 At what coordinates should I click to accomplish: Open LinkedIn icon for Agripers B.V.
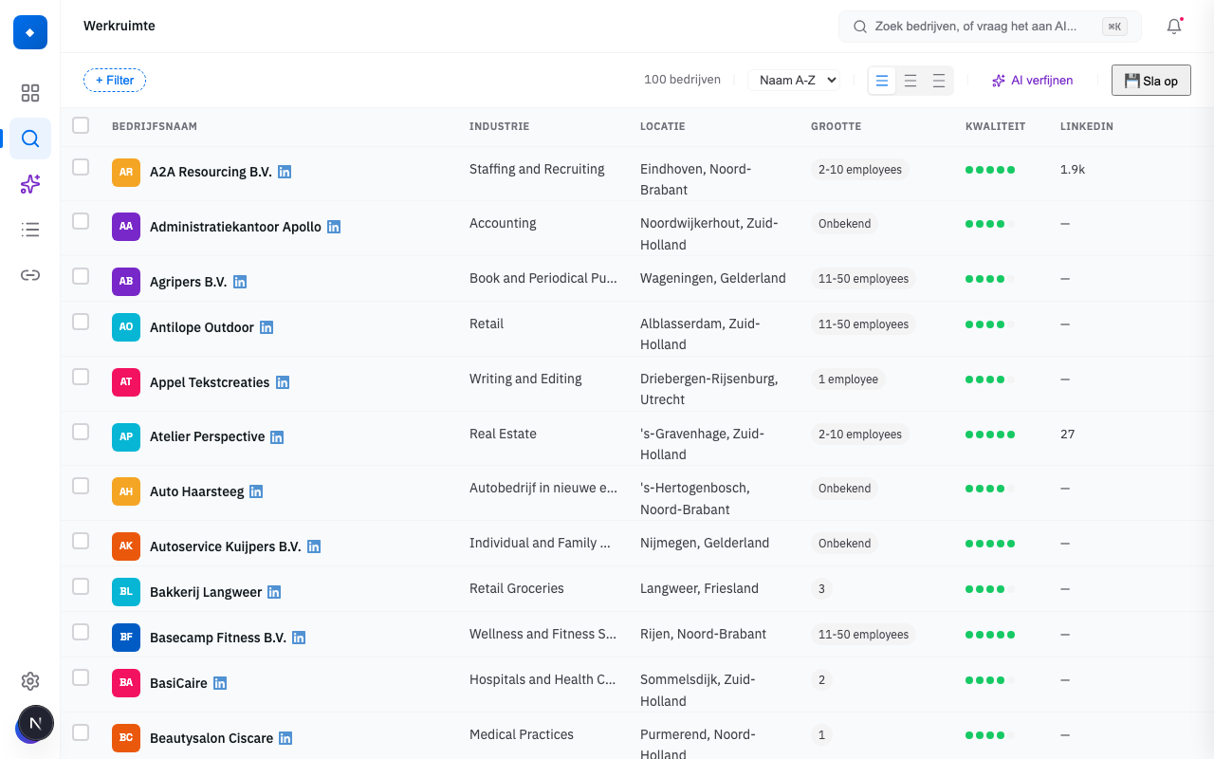click(240, 282)
